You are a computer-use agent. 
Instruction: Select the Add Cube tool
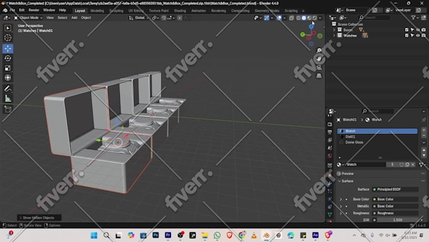[x=8, y=109]
